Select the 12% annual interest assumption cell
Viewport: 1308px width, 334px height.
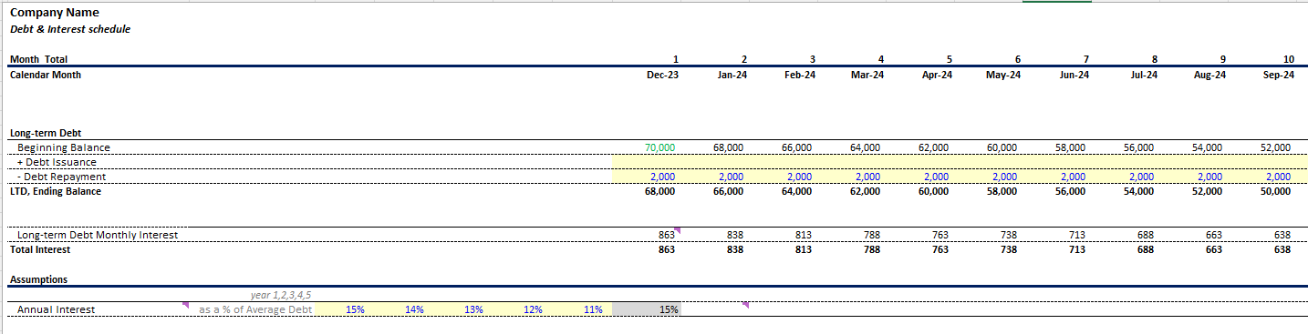coord(533,309)
